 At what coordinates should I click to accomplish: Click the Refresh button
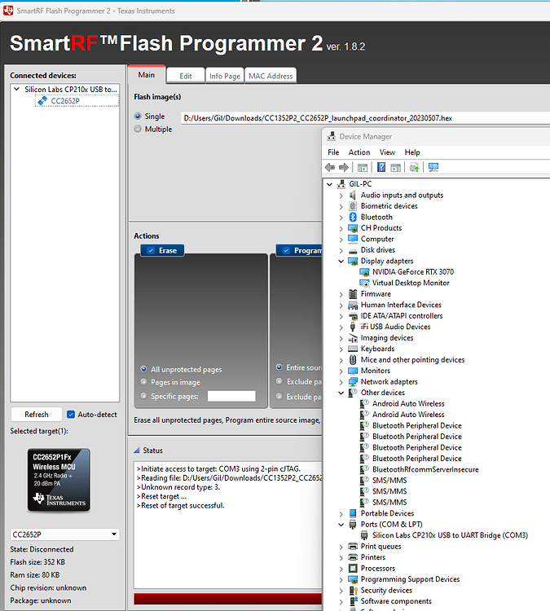coord(37,414)
